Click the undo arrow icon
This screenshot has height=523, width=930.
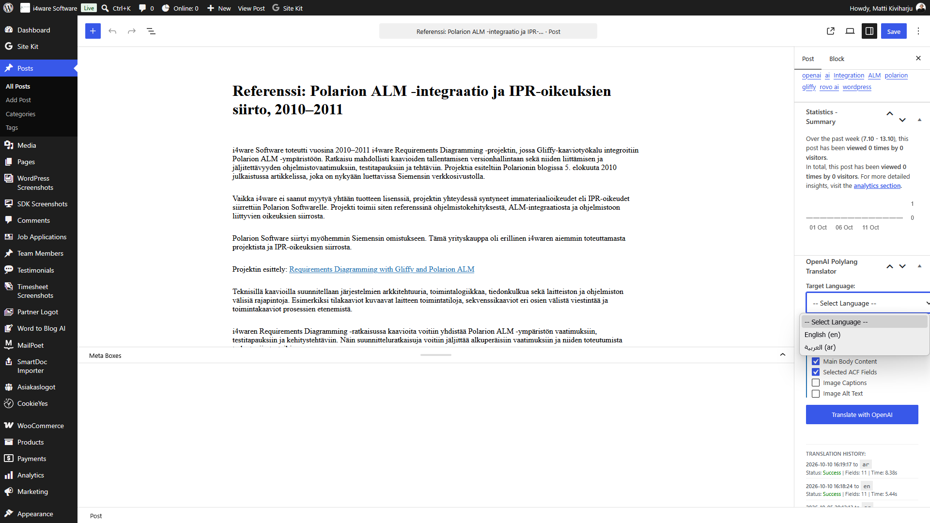(x=112, y=31)
